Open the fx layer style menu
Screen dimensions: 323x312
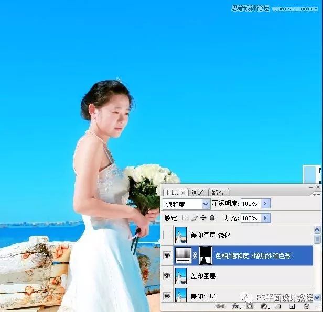coord(235,306)
